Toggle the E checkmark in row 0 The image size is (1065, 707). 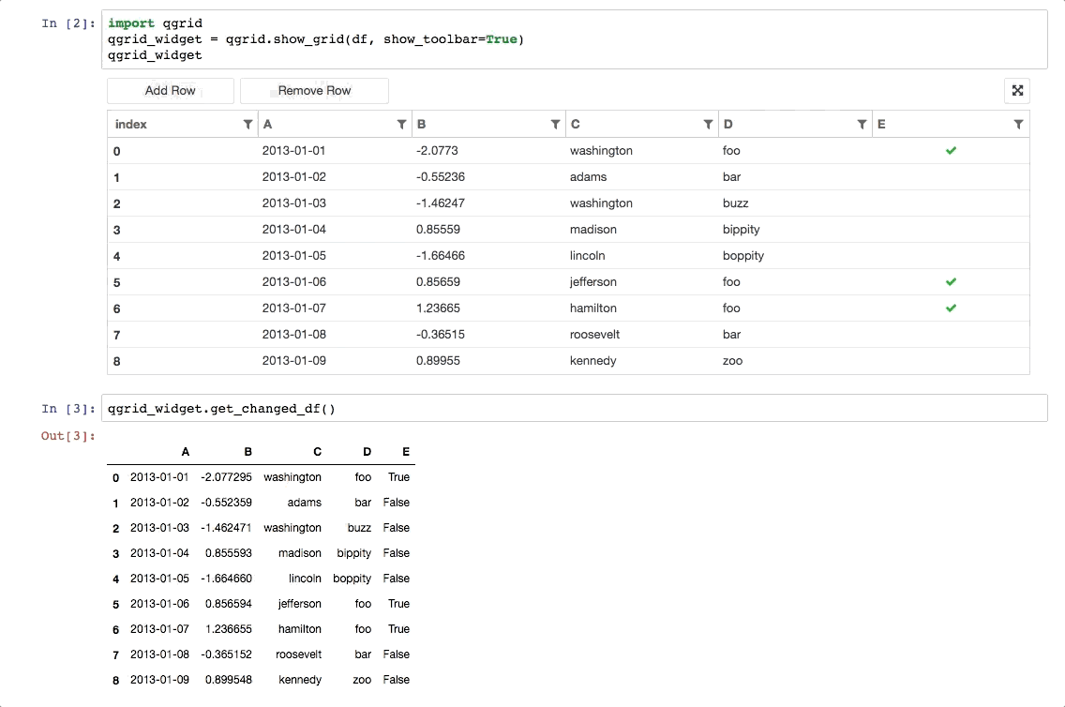(951, 151)
